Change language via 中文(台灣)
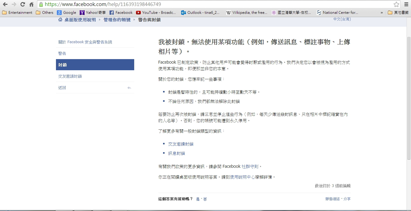The height and width of the screenshot is (211, 411). (x=342, y=19)
